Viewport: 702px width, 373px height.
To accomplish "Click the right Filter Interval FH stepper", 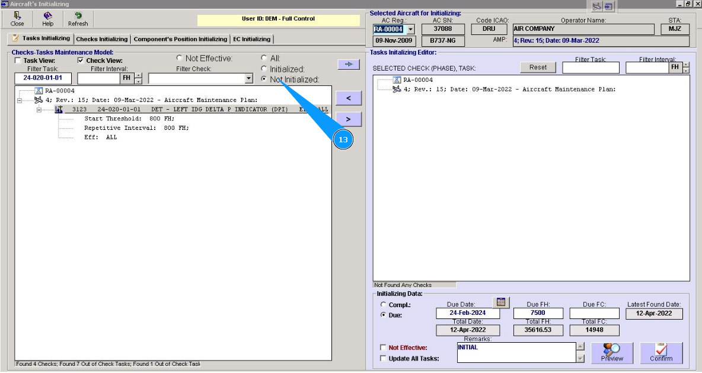I will pos(686,68).
